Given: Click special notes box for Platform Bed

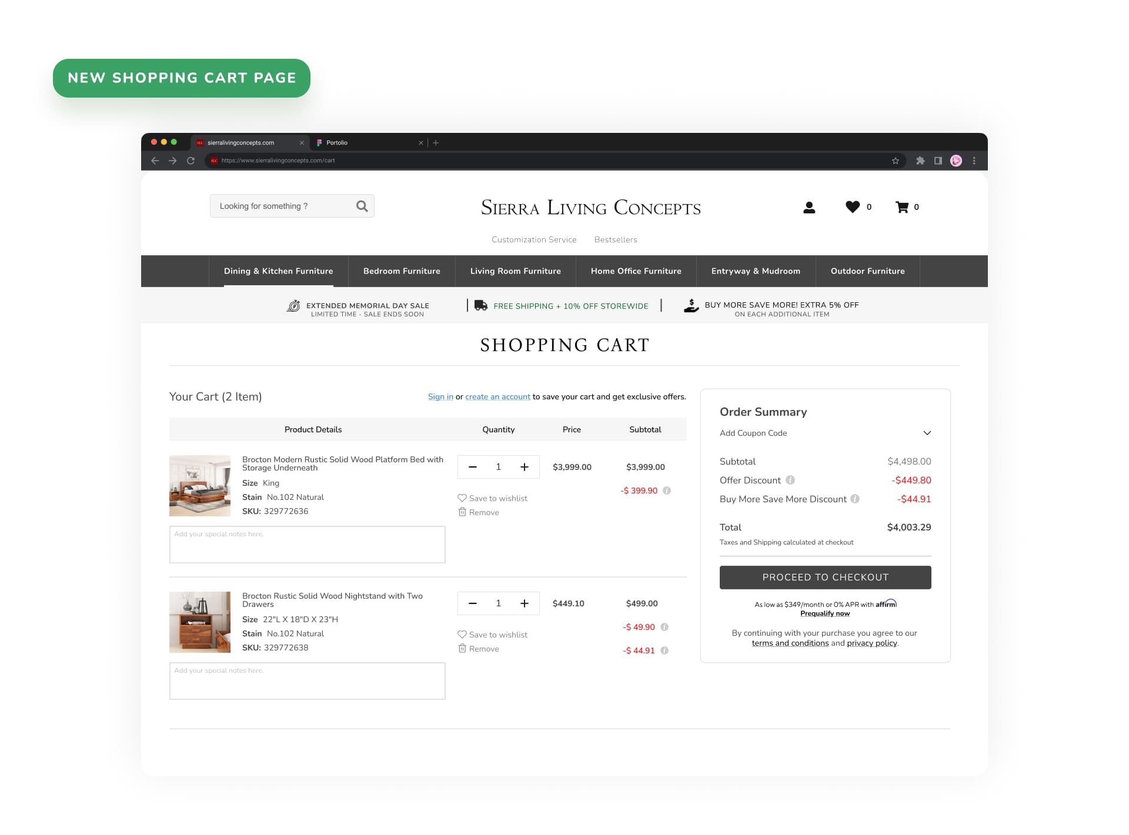Looking at the screenshot, I should point(308,545).
